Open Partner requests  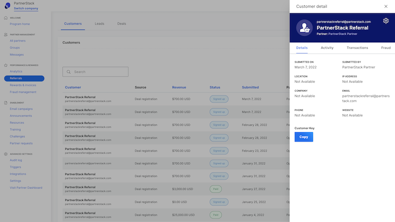tap(21, 144)
